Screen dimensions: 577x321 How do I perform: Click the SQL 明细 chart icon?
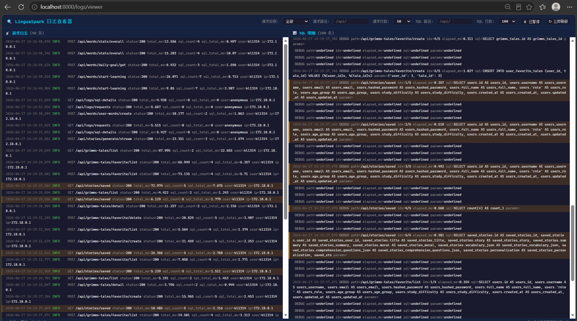coord(295,33)
